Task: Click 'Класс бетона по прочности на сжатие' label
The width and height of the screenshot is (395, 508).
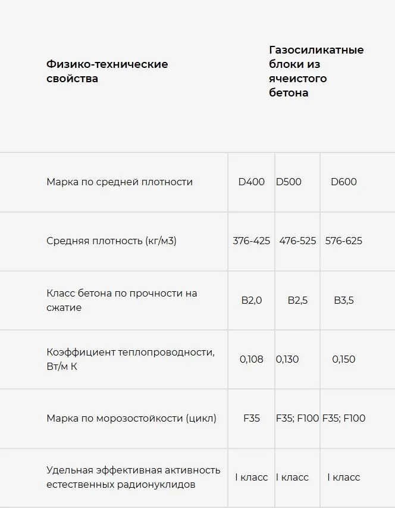Action: (x=122, y=301)
